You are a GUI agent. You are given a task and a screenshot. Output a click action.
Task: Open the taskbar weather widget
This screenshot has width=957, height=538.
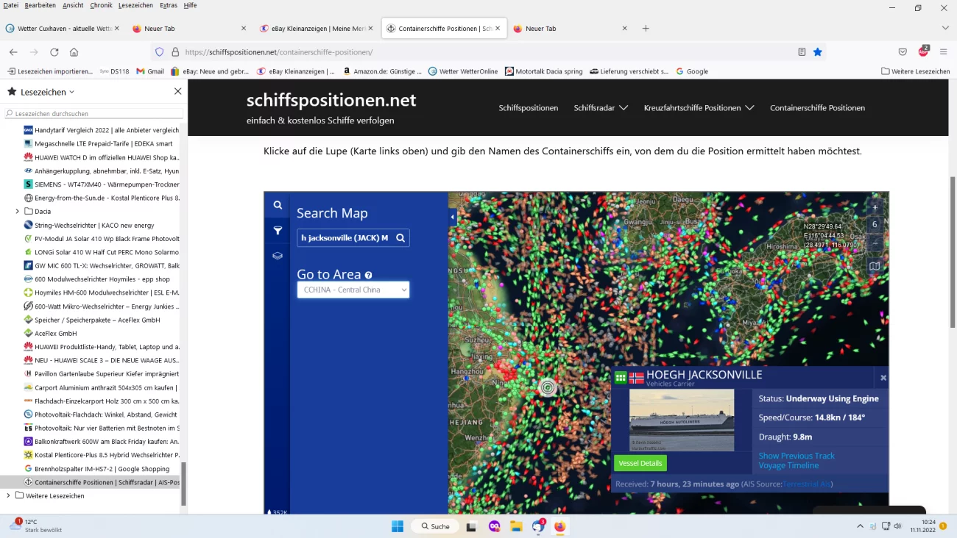click(35, 526)
